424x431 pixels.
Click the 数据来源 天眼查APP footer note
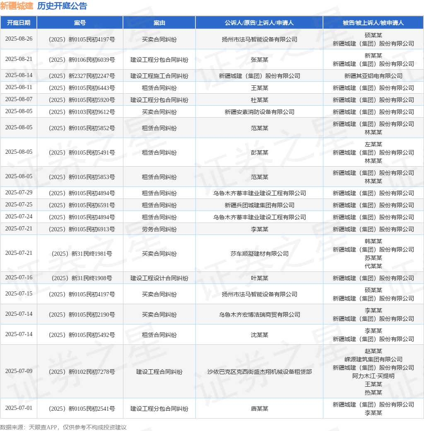[x=63, y=427]
